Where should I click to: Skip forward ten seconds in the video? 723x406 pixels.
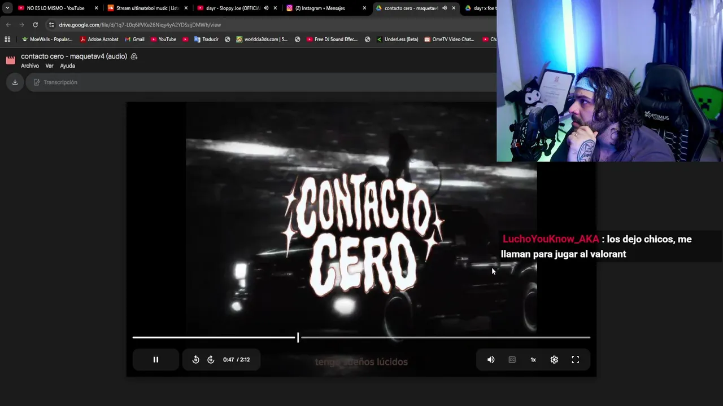(x=211, y=360)
